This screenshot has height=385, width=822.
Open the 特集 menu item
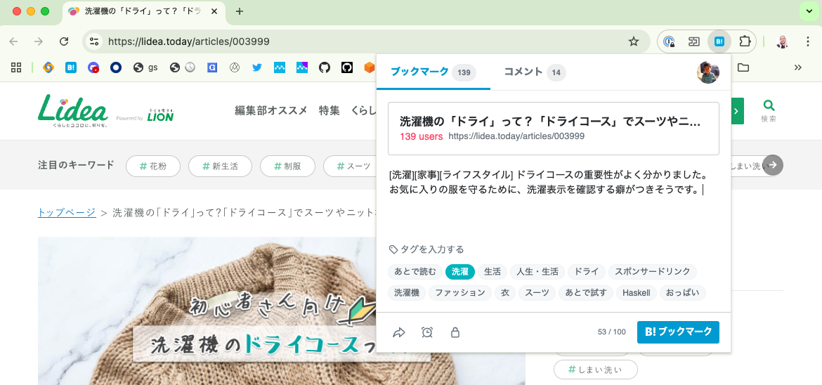[x=330, y=111]
